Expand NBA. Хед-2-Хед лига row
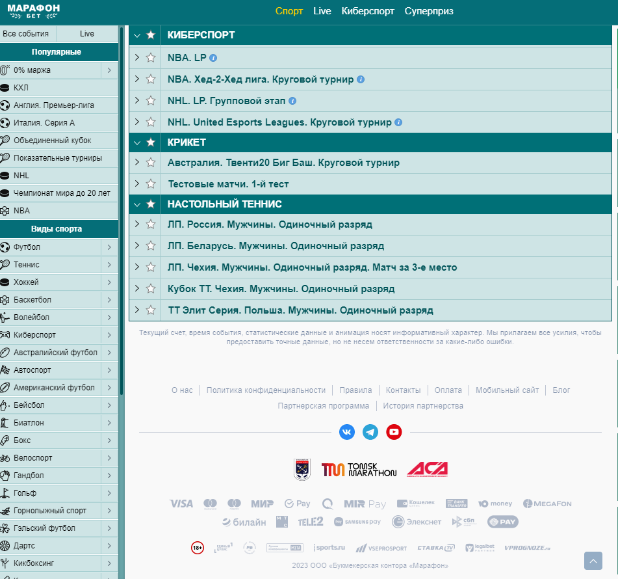This screenshot has height=579, width=618. click(x=136, y=79)
